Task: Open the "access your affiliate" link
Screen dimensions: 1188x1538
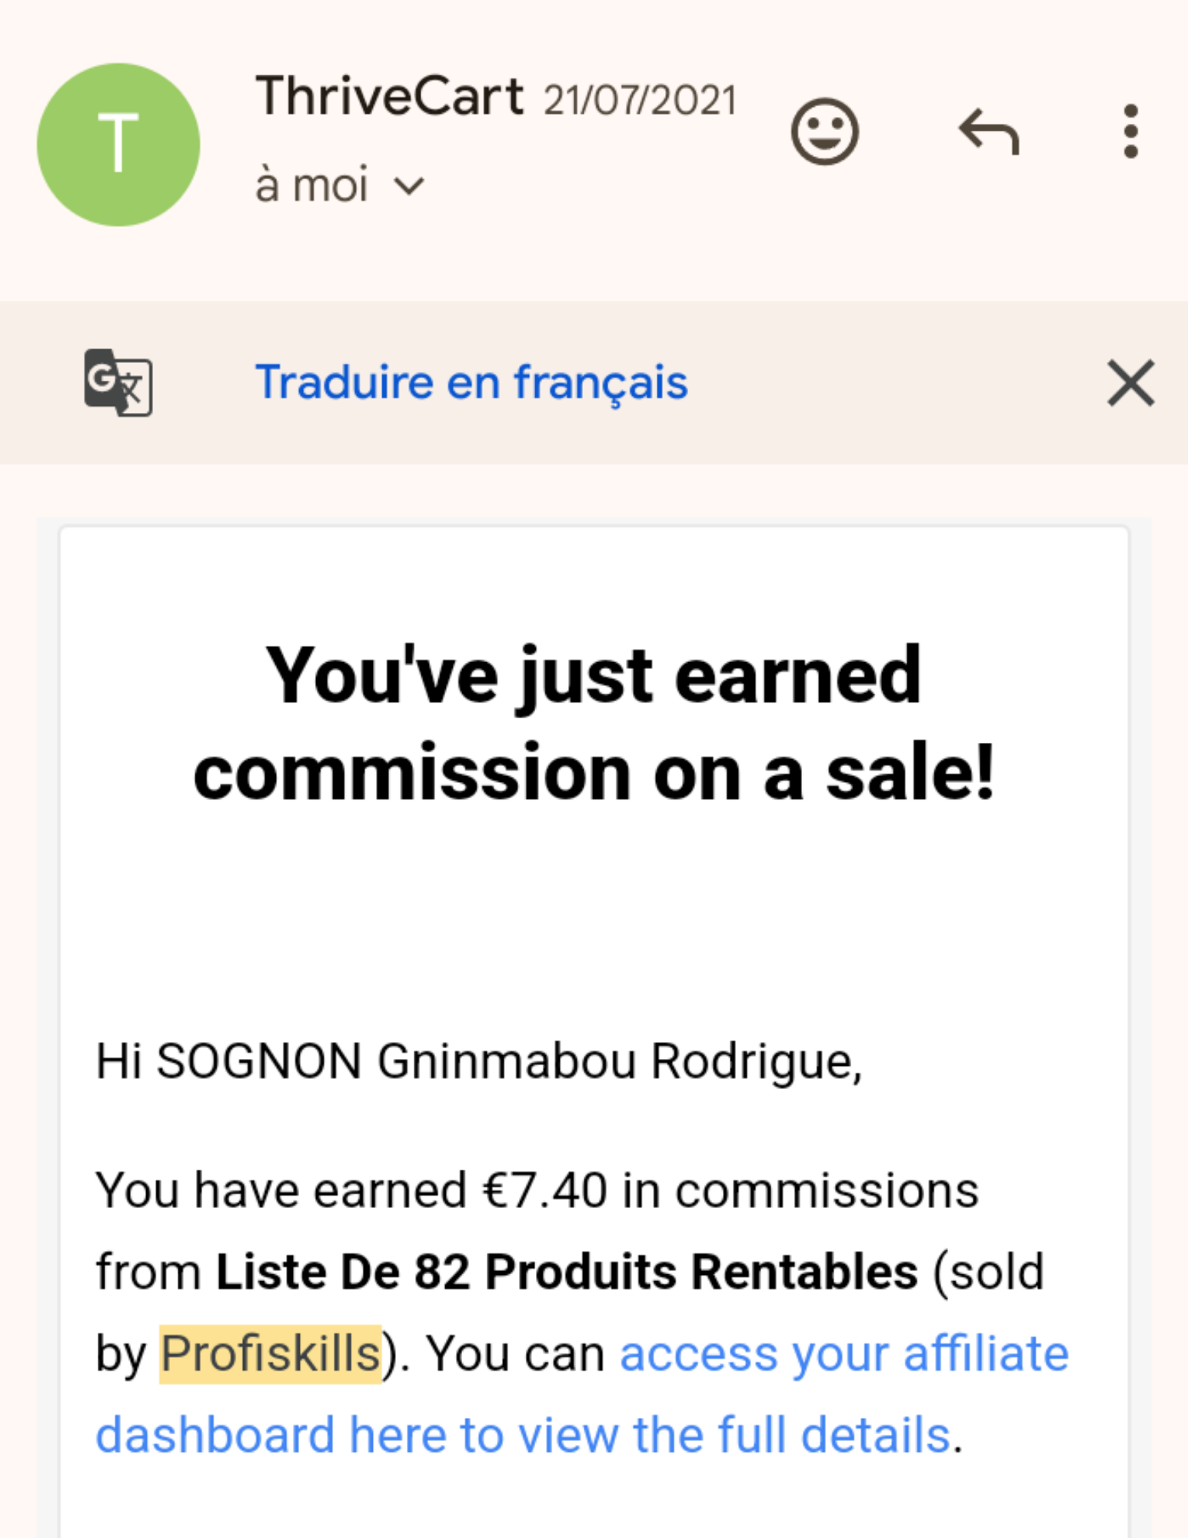Action: (x=844, y=1354)
